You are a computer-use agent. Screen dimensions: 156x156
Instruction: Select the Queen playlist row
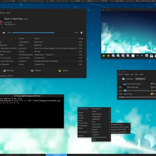click(x=42, y=64)
